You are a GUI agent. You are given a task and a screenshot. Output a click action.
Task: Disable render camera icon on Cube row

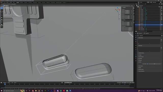tap(162, 8)
